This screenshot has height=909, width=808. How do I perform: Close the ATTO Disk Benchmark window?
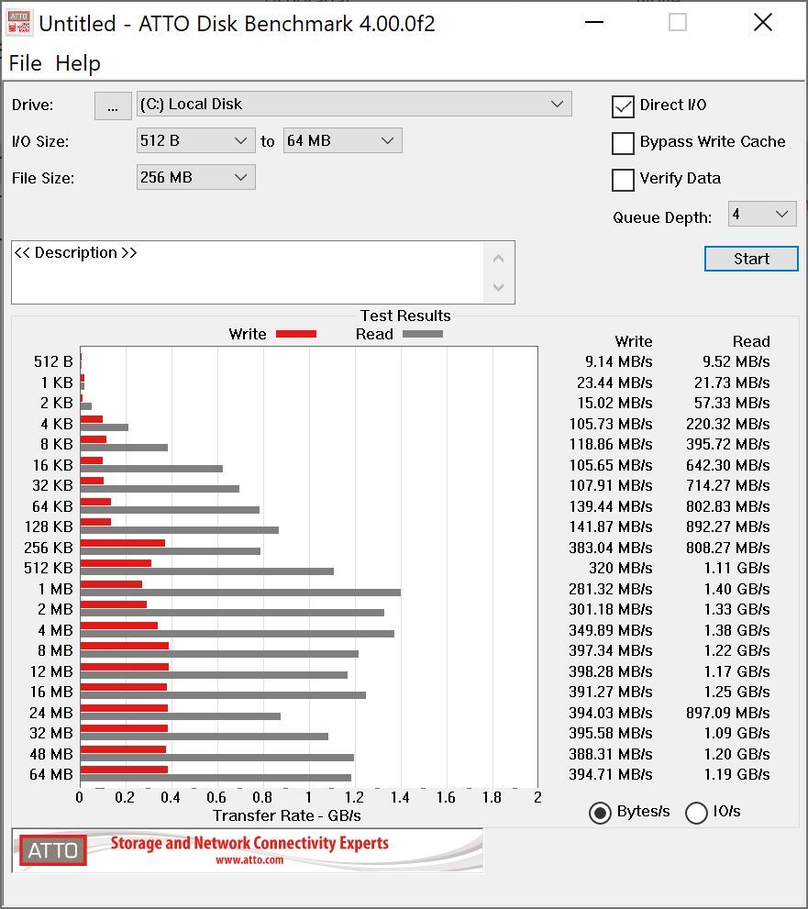pos(762,23)
